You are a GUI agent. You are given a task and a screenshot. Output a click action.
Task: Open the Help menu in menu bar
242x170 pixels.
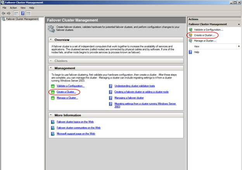point(32,8)
